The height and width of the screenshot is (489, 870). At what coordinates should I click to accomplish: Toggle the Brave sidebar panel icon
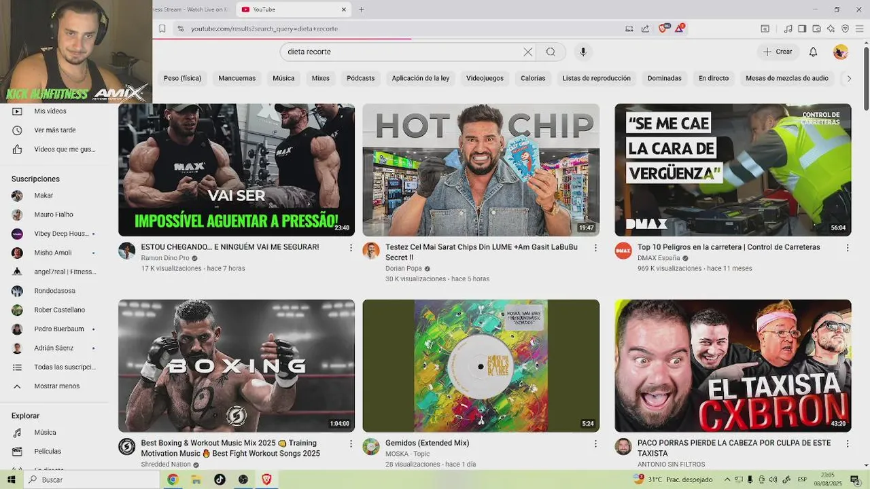802,29
